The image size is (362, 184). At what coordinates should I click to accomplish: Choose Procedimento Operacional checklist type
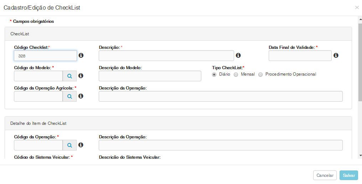coord(260,75)
